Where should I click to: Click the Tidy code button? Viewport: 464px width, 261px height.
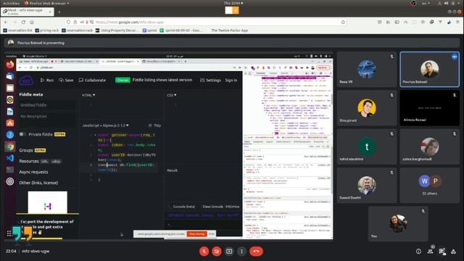154,125
